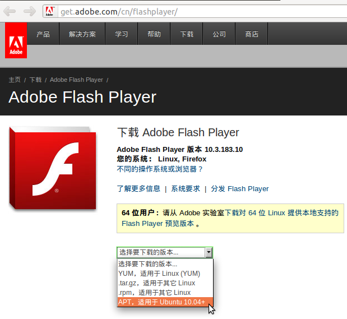Open the 公司 navigation menu
The width and height of the screenshot is (347, 319).
(x=219, y=34)
